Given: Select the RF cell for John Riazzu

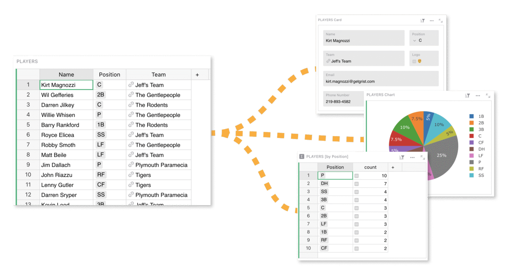Looking at the screenshot, I should coord(109,175).
